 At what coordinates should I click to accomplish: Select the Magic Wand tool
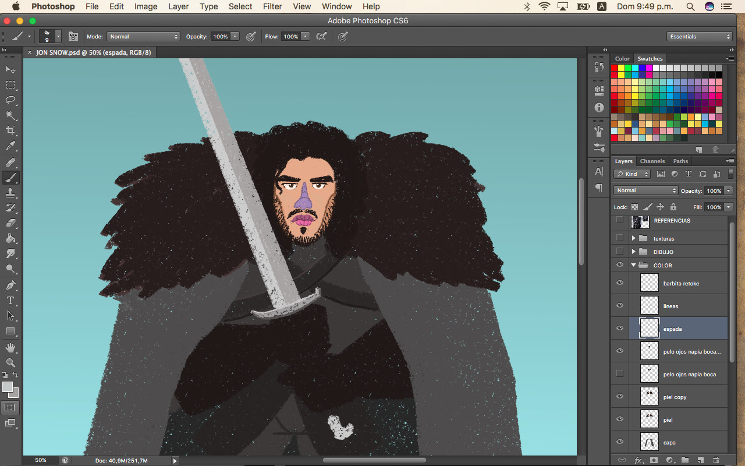10,115
